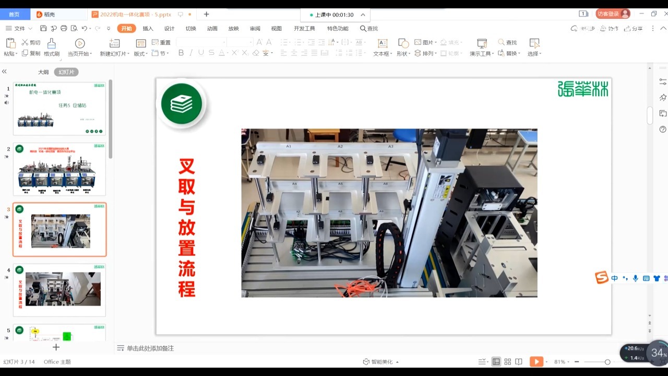Select slide 4 thumbnail
Viewport: 668px width, 376px height.
coord(59,290)
